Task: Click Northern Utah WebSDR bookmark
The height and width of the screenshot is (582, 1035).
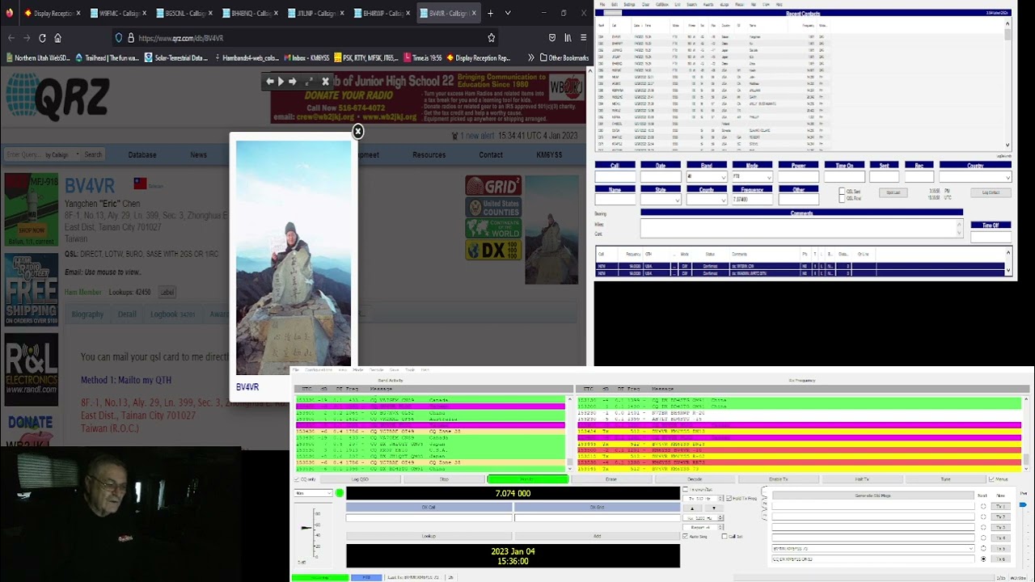Action: click(x=38, y=58)
